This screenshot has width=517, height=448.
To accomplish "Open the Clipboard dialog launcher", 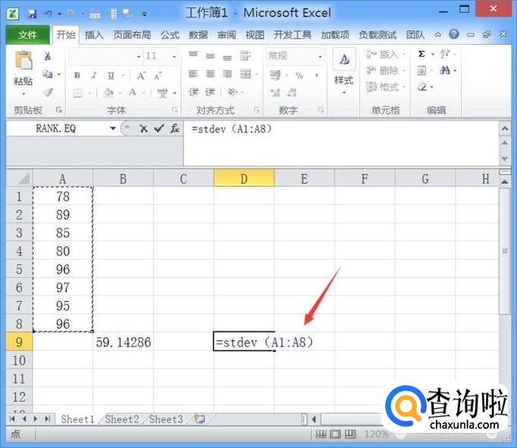I will click(58, 110).
